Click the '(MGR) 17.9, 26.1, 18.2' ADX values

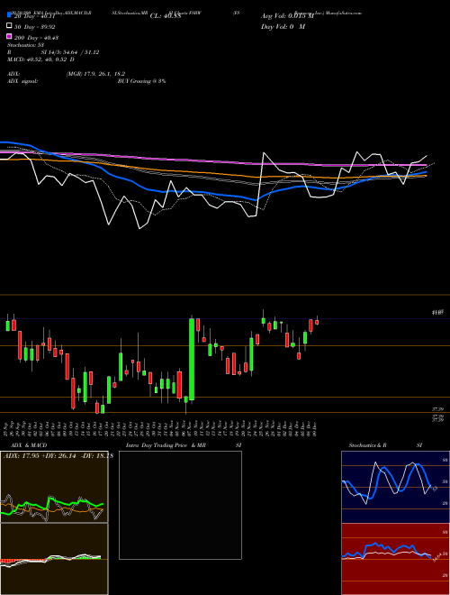point(95,74)
